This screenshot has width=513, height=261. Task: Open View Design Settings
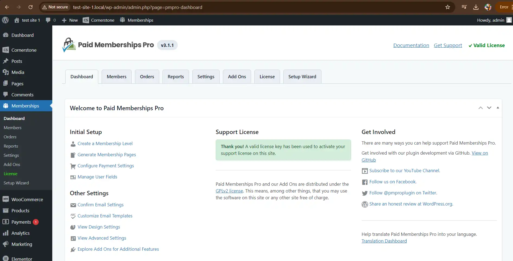[99, 227]
